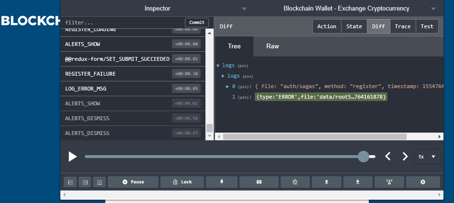454x203 pixels.
Task: Open the 1x playback speed dropdown
Action: point(427,157)
